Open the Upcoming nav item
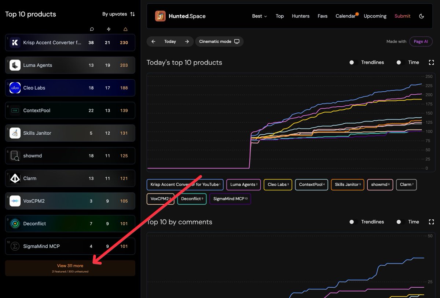 375,16
